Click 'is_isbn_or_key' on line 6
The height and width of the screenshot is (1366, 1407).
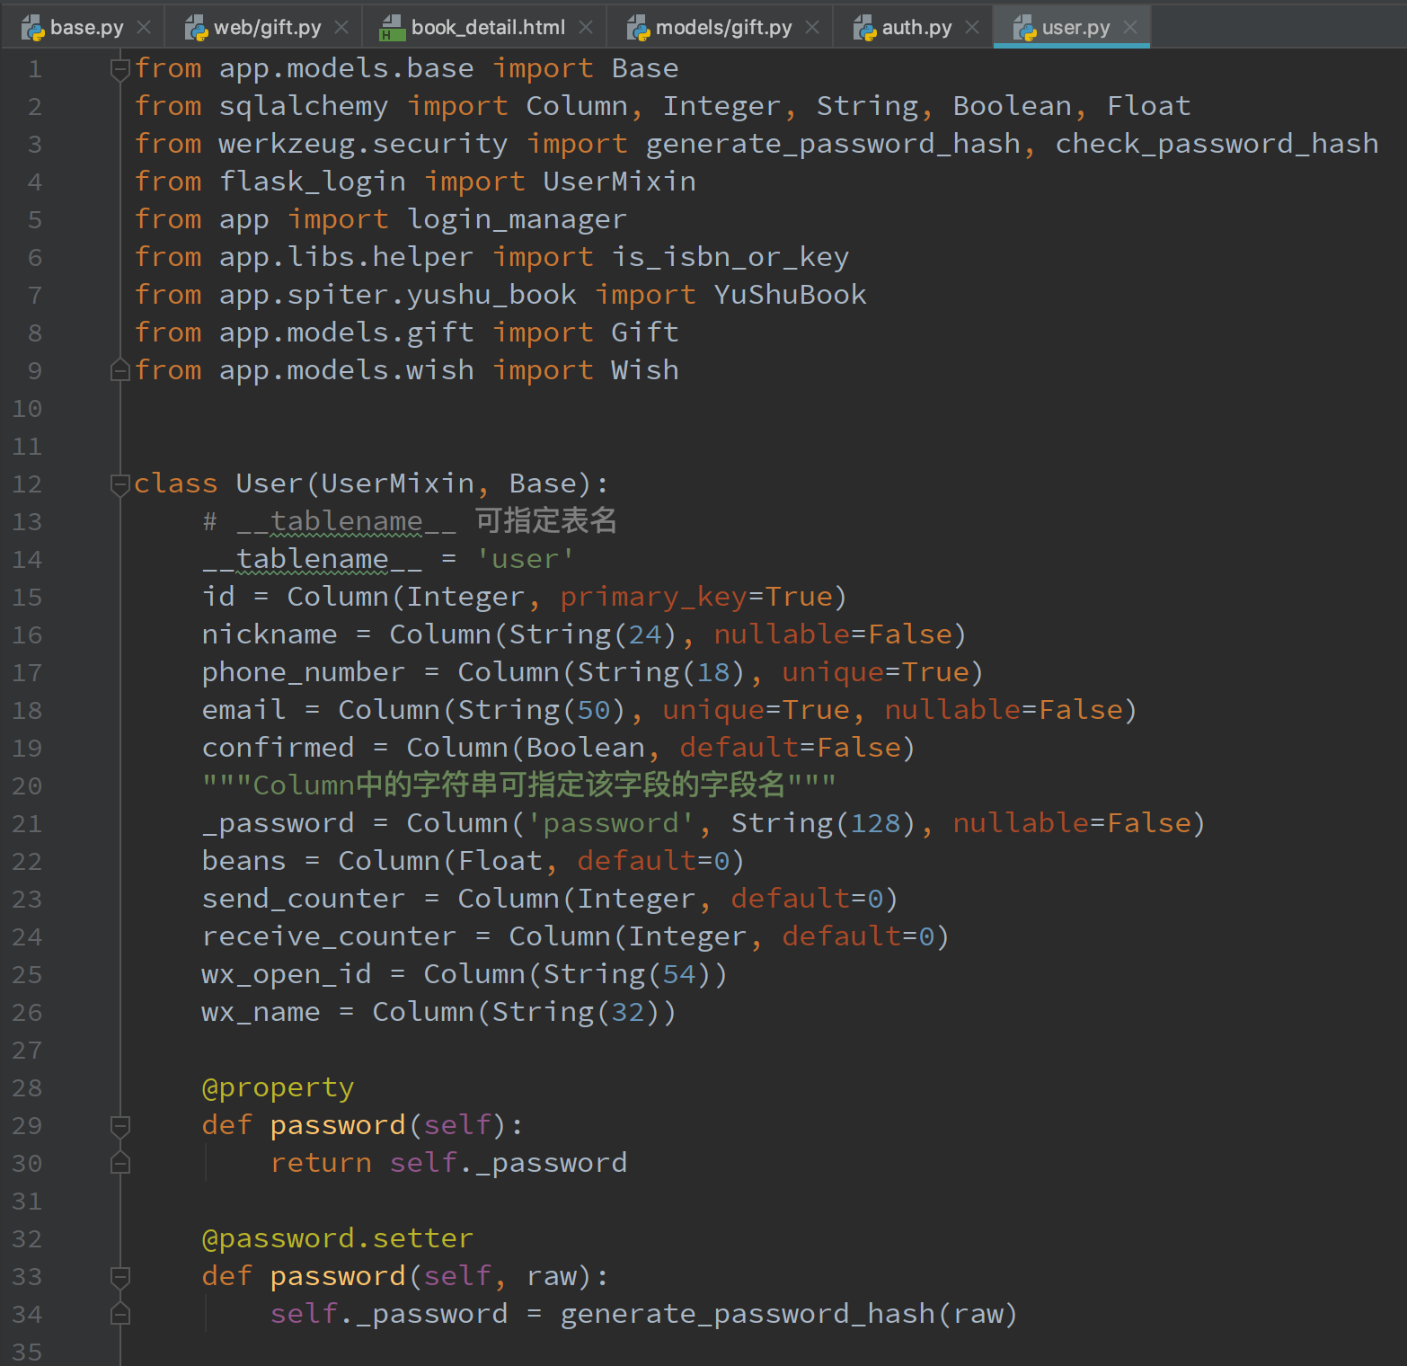point(730,257)
